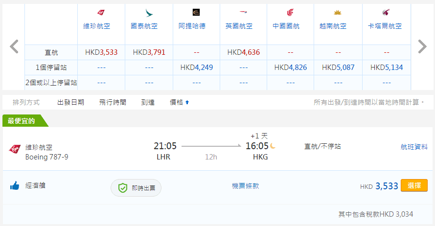Image resolution: width=435 pixels, height=226 pixels.
Task: Click the Etihad logo icon
Action: [x=196, y=12]
